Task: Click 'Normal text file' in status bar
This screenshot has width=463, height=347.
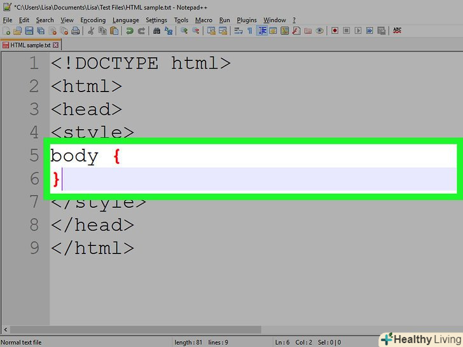Action: coord(21,343)
